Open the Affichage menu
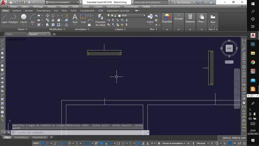 pos(38,6)
